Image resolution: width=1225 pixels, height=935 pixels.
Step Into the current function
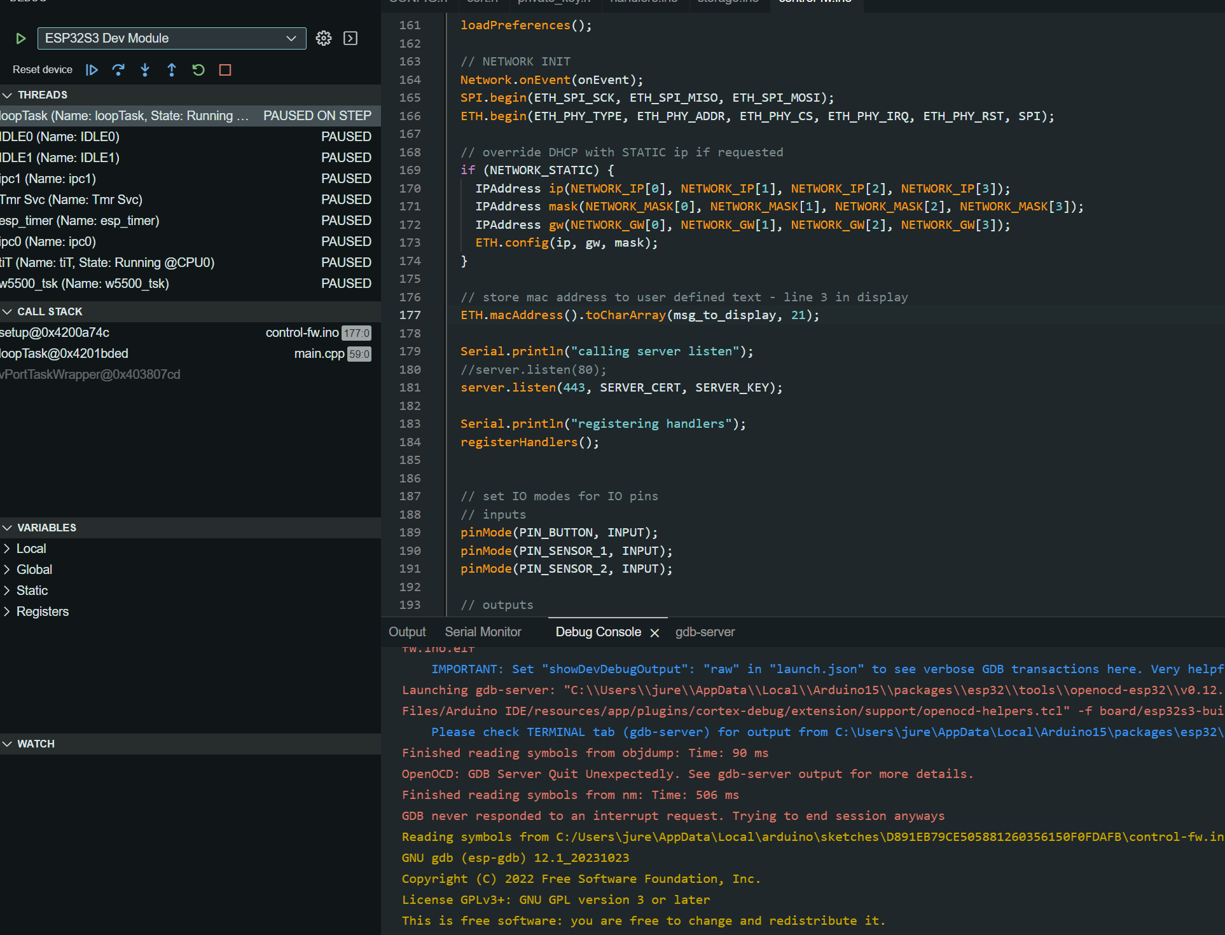pyautogui.click(x=145, y=70)
